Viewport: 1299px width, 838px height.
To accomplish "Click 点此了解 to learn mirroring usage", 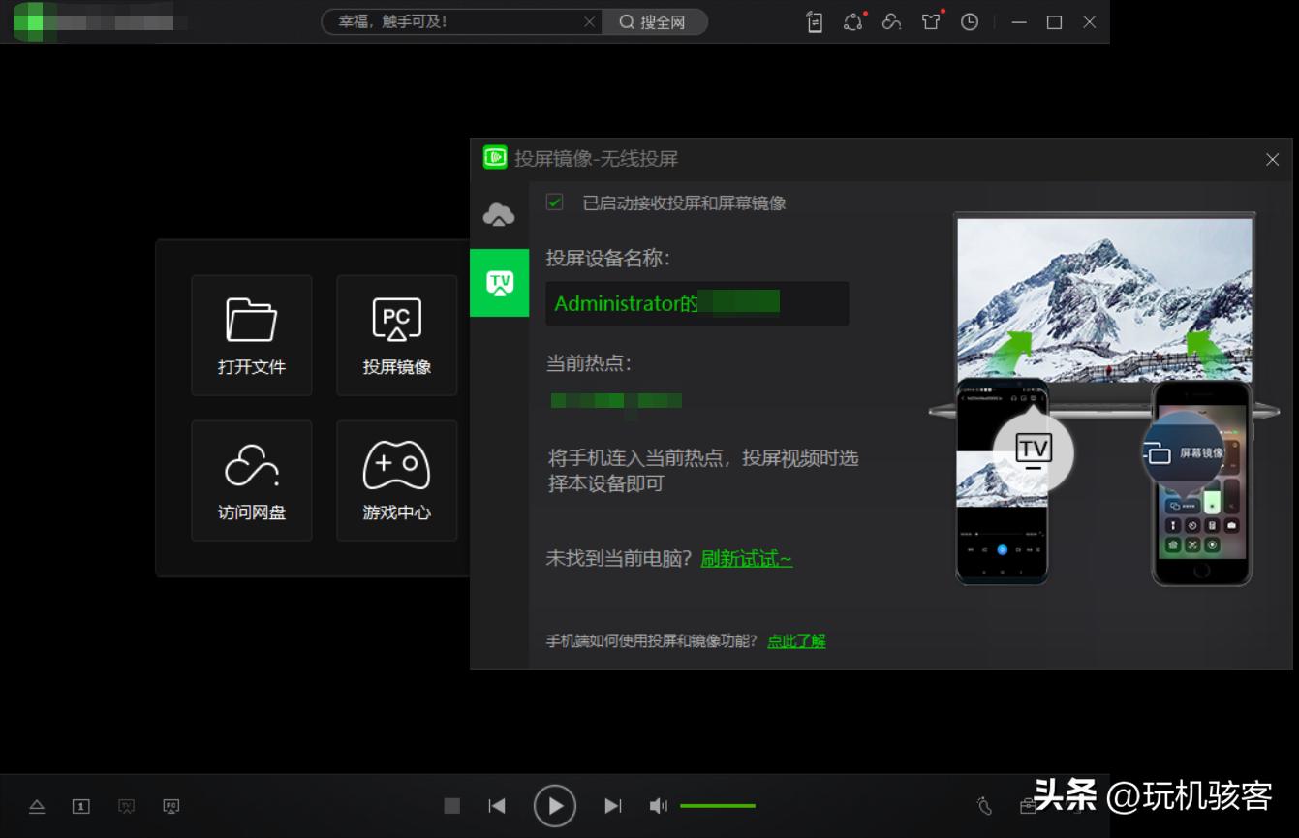I will (x=796, y=640).
